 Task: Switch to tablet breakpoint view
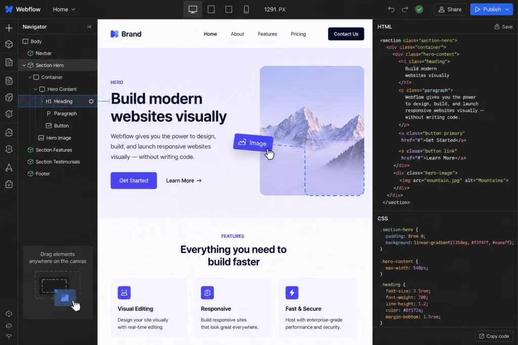[x=211, y=9]
